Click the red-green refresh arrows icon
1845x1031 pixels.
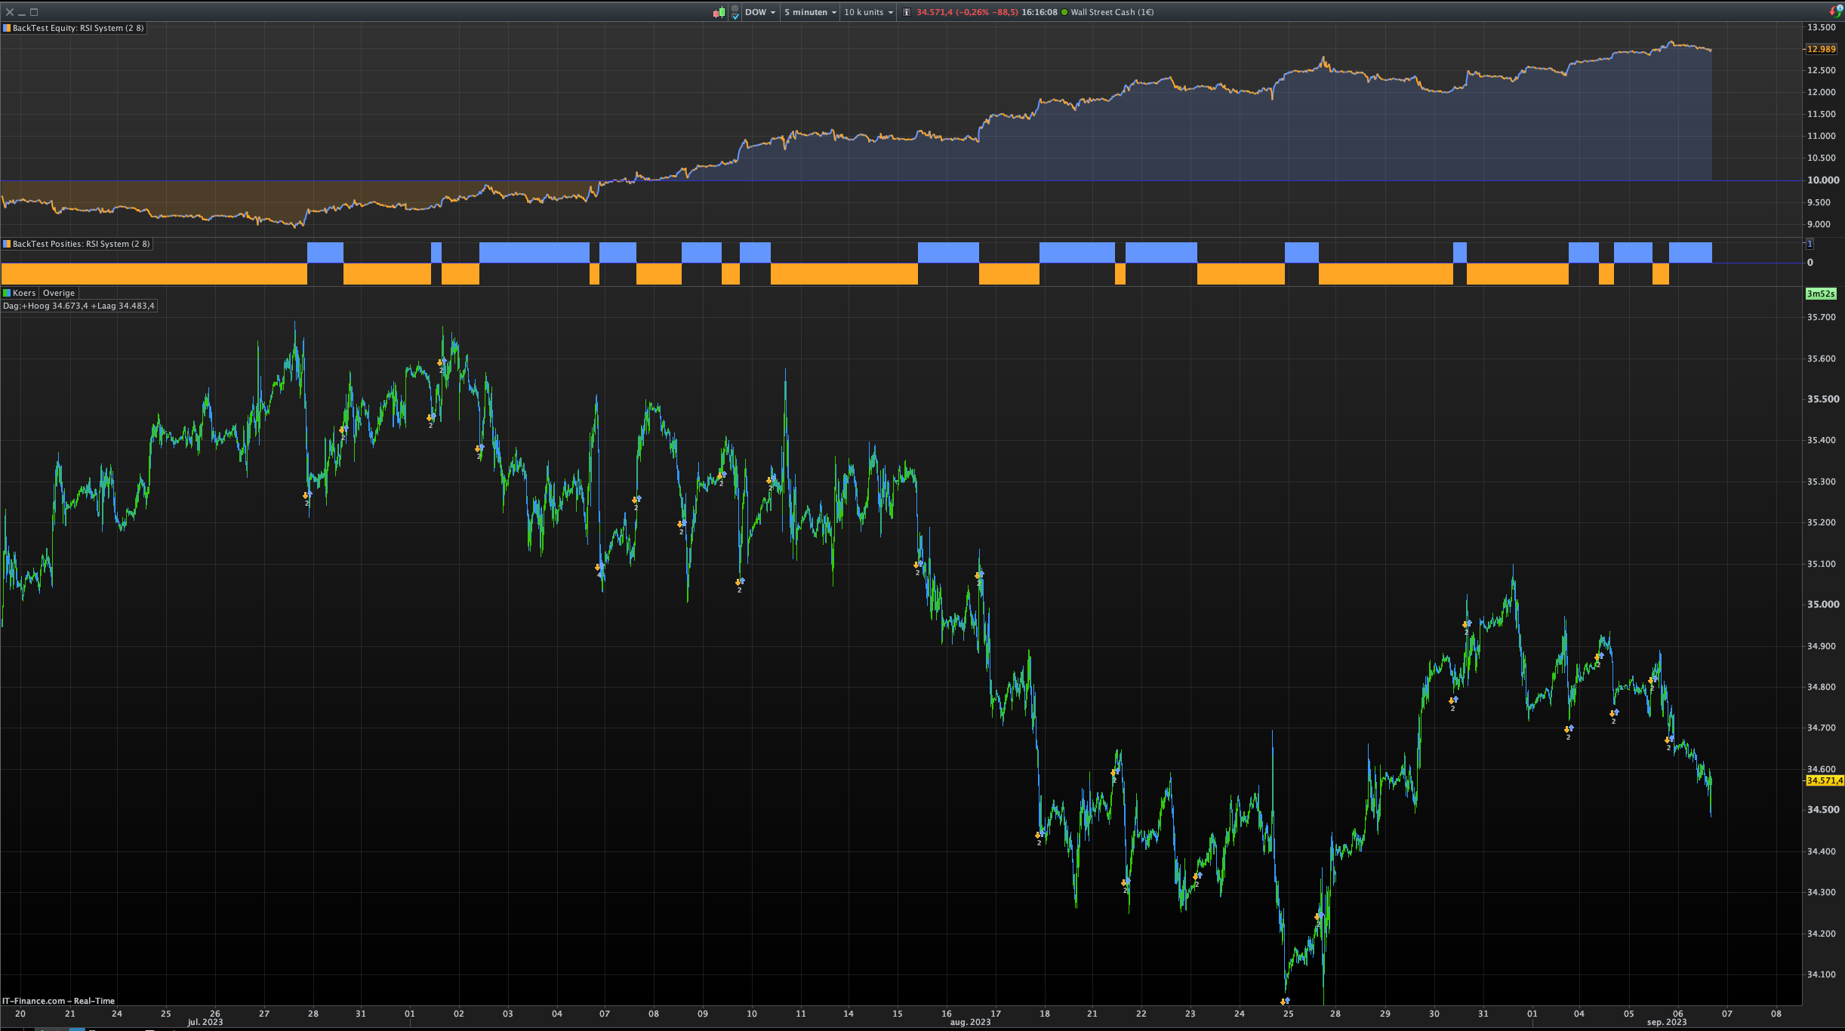tap(1836, 11)
